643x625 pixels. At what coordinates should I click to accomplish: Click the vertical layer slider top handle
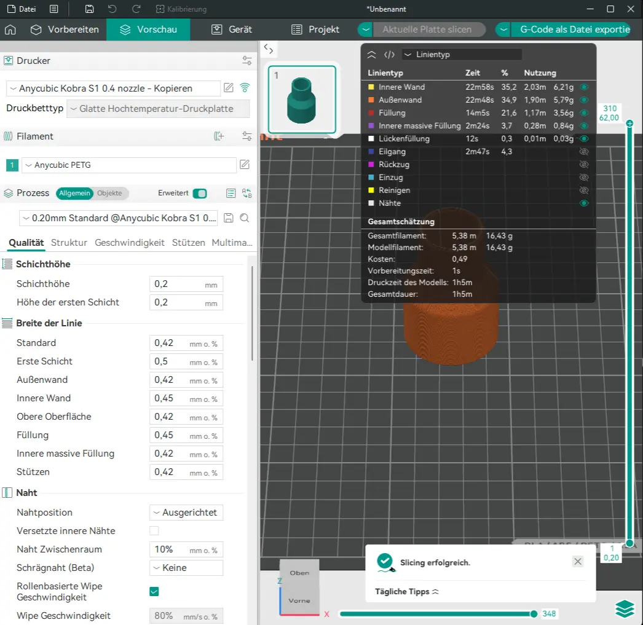pyautogui.click(x=629, y=124)
